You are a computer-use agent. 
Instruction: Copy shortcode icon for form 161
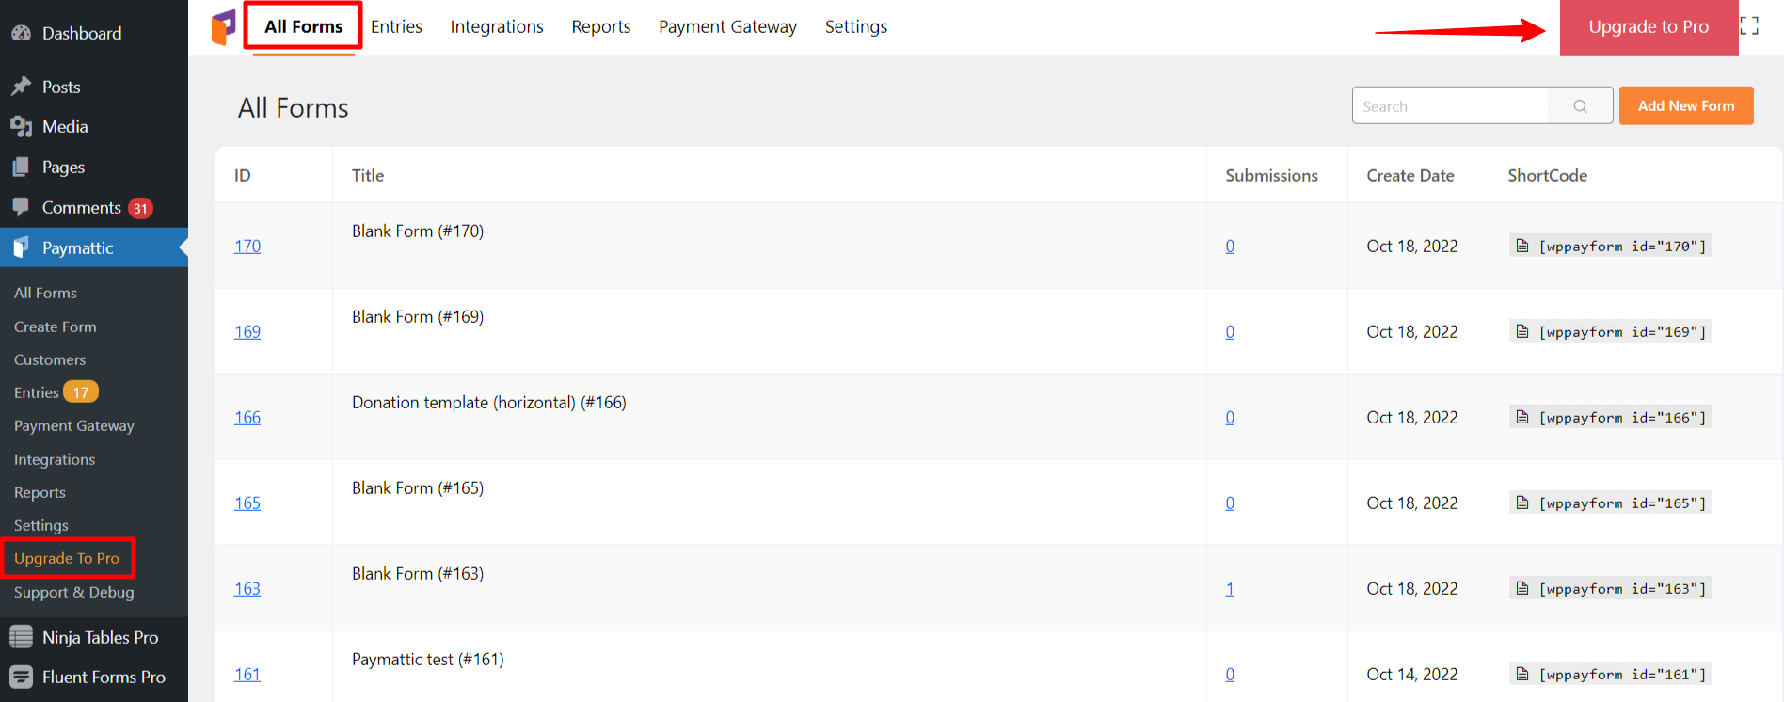pos(1522,674)
